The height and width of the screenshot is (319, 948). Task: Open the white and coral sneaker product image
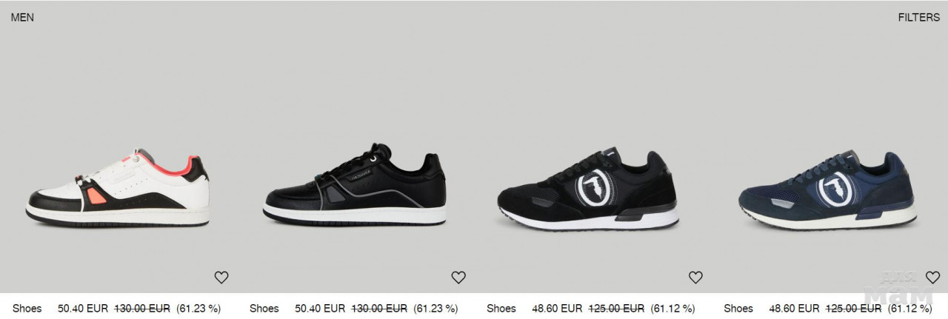pos(118,187)
